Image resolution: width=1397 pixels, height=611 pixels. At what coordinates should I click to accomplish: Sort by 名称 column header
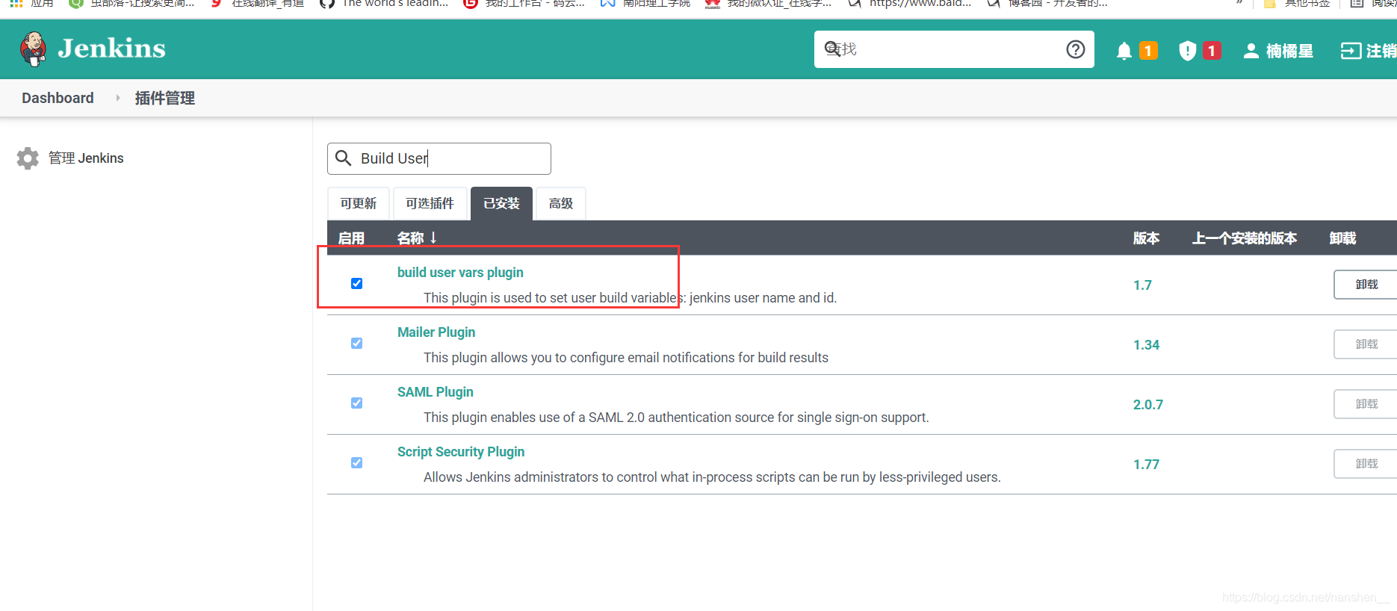point(417,238)
